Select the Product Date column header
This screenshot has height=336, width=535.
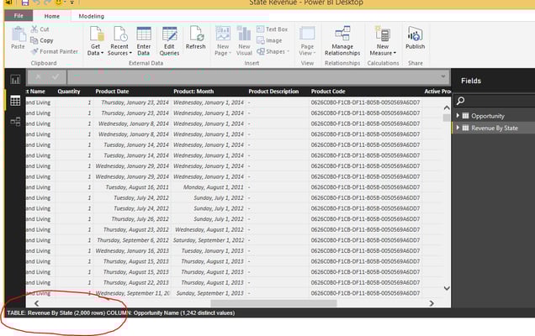coord(112,92)
